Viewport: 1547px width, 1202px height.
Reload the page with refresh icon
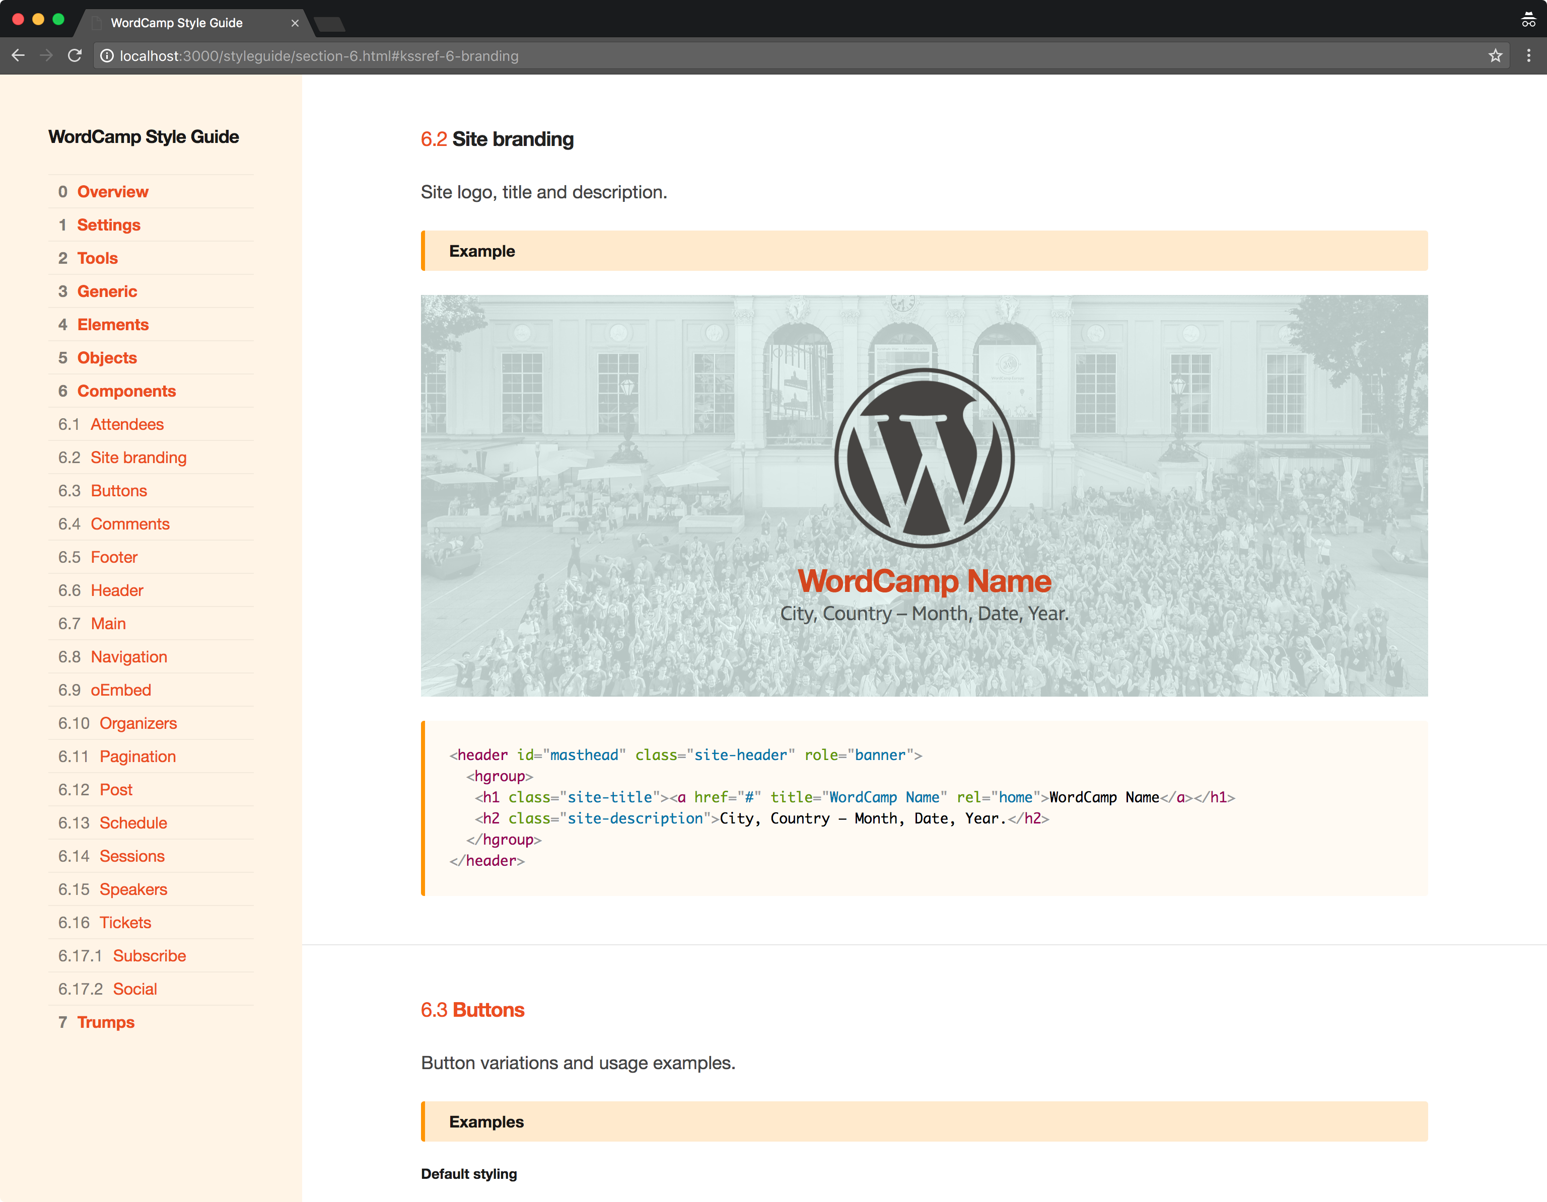(x=75, y=55)
